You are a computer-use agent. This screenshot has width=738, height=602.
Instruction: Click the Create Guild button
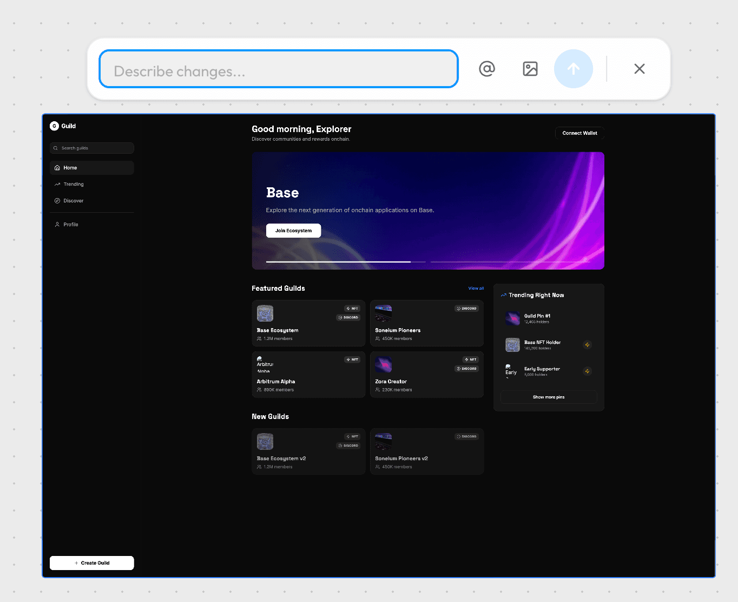click(x=91, y=563)
